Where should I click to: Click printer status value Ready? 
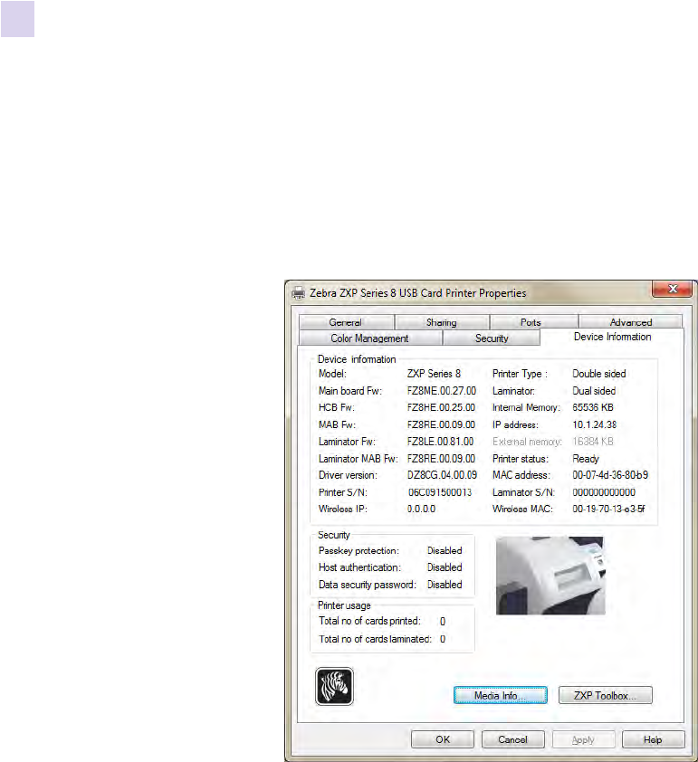coord(586,459)
